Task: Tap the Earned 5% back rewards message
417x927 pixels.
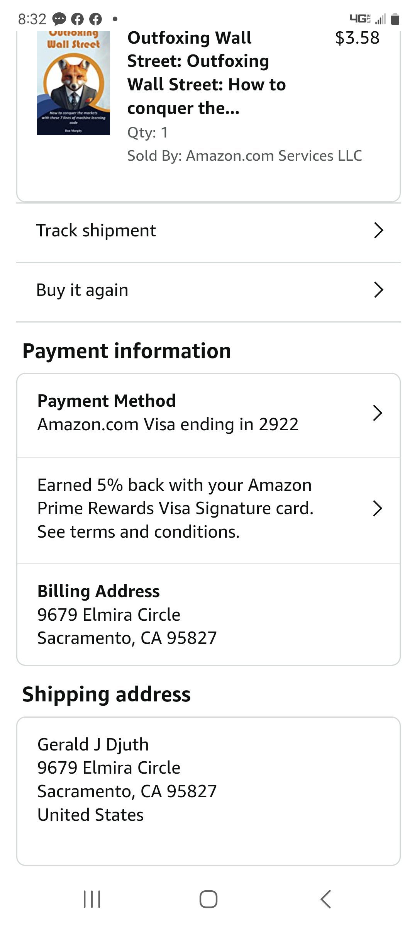Action: coord(176,508)
